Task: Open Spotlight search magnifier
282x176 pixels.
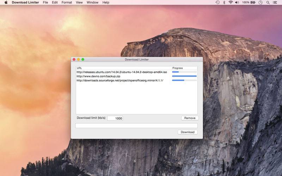Action: tap(268, 2)
